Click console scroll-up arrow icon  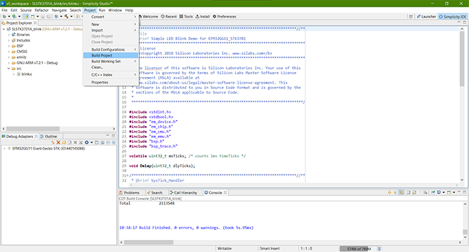(x=395, y=192)
